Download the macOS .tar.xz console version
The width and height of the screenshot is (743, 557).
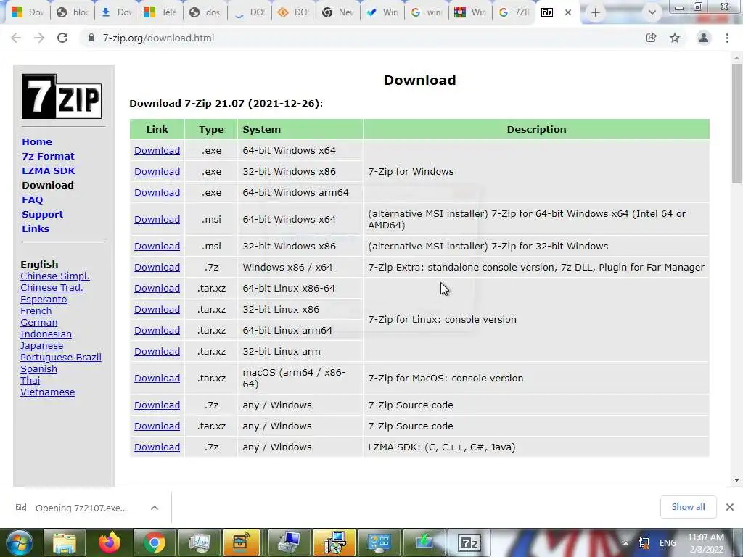(157, 378)
